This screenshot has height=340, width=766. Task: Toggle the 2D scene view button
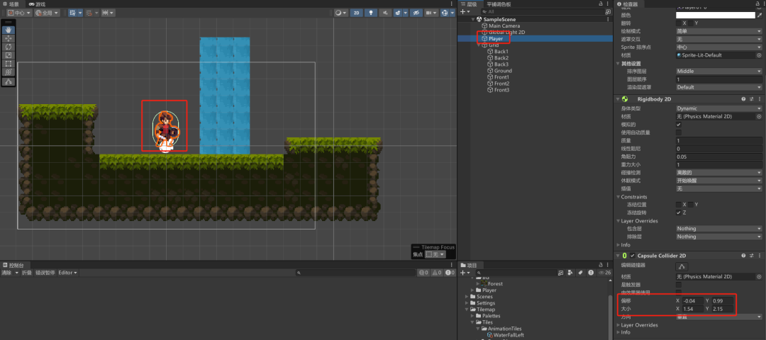[x=357, y=13]
